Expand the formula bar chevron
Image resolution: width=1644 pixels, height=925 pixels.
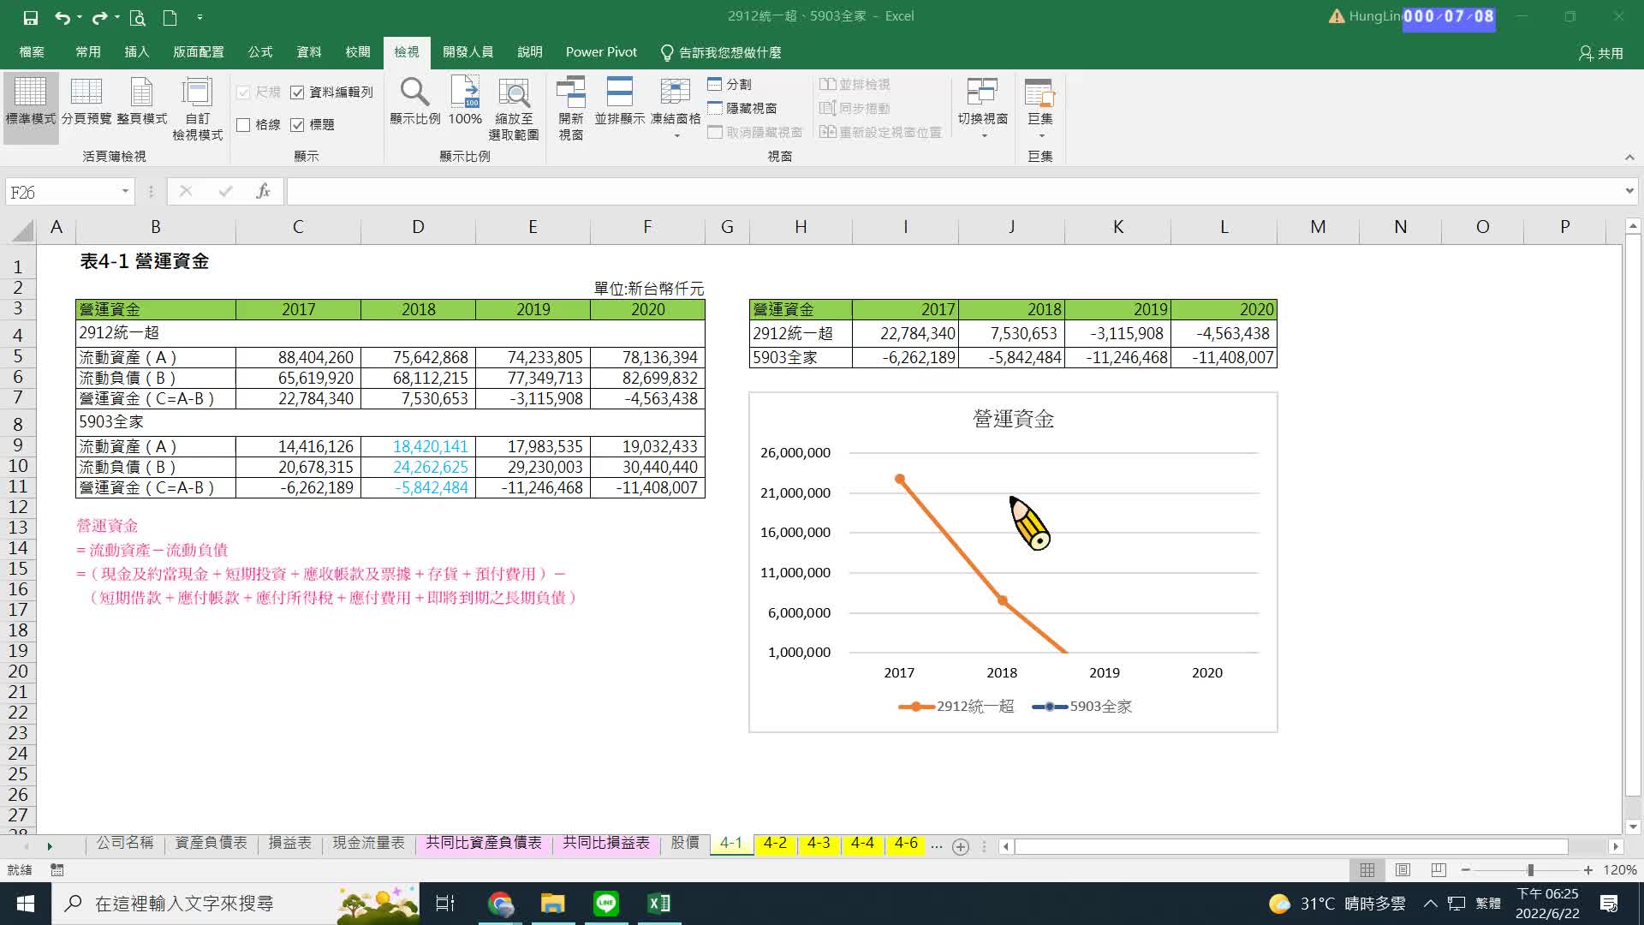[x=1629, y=191]
